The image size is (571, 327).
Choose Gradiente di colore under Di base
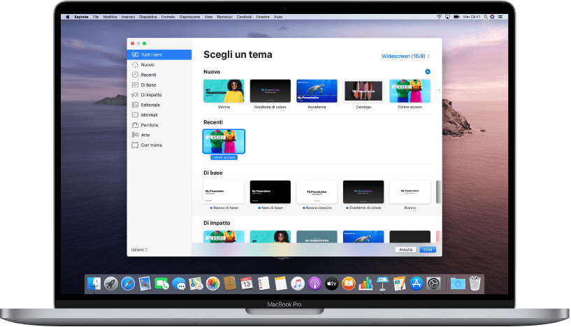[x=363, y=192]
